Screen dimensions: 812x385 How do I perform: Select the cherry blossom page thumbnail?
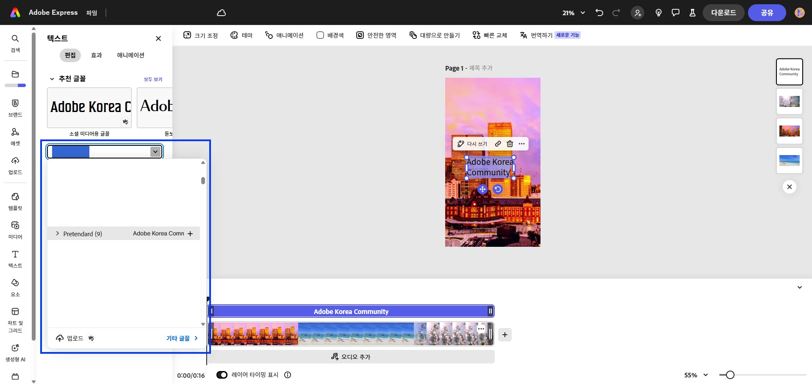pos(789,101)
